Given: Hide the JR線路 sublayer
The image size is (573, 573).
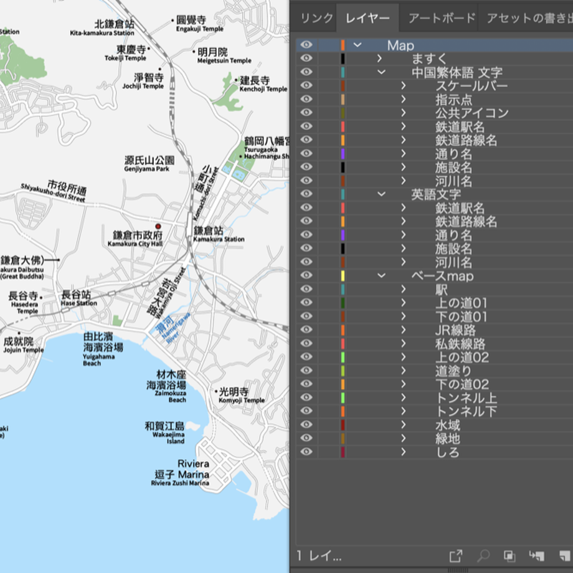Looking at the screenshot, I should [306, 329].
